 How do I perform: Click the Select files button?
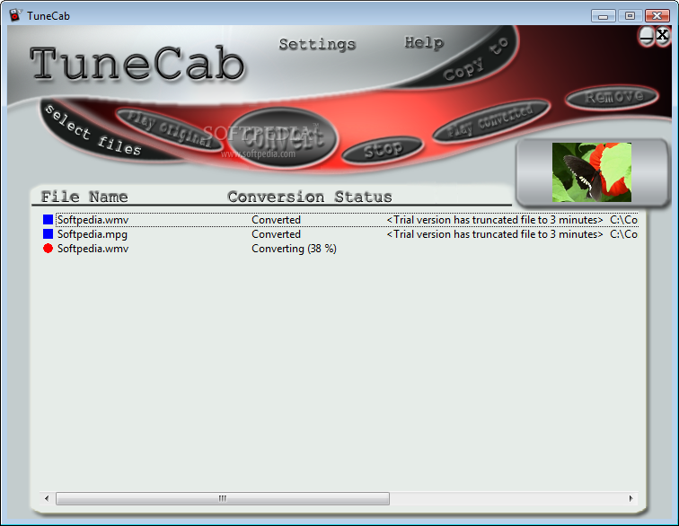point(93,130)
